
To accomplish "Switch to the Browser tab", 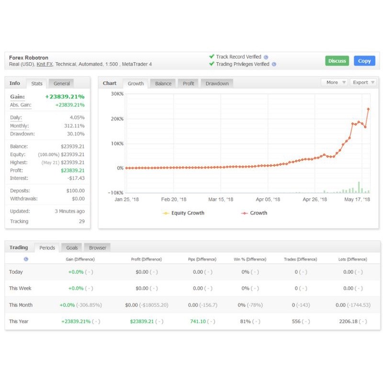I will point(97,248).
